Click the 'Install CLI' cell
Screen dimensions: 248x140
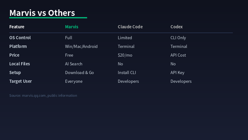[127, 72]
